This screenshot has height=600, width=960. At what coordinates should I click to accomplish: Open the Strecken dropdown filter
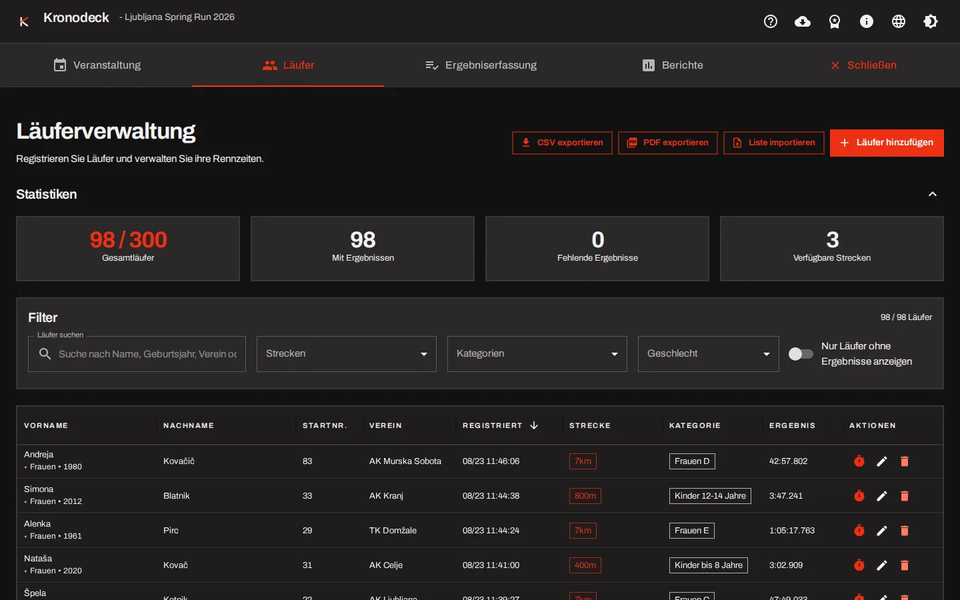[x=347, y=354]
